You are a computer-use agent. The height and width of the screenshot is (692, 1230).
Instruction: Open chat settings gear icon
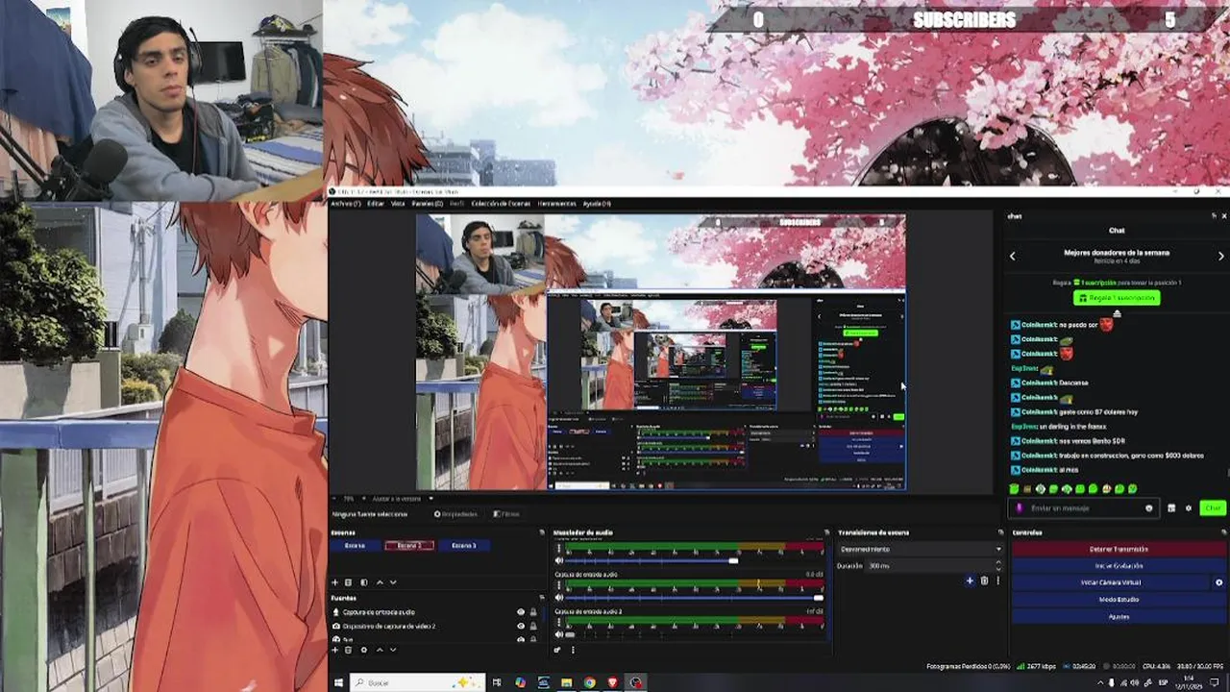(1189, 508)
